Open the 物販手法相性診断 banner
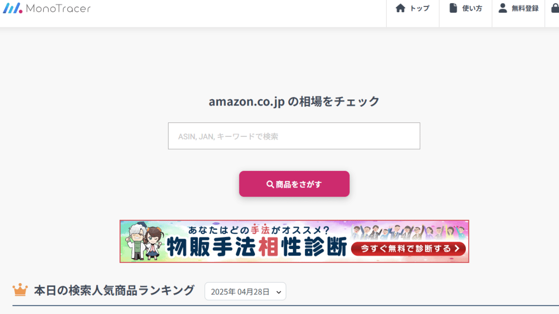Image resolution: width=559 pixels, height=314 pixels. pyautogui.click(x=294, y=241)
